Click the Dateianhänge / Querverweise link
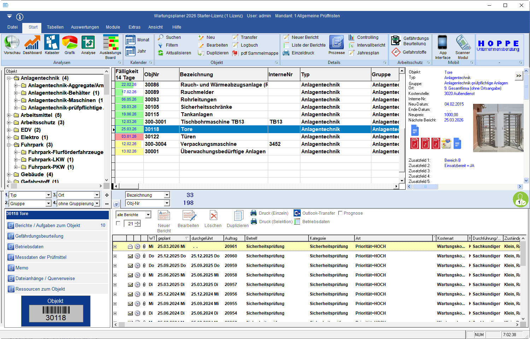This screenshot has height=339, width=530. tap(45, 278)
